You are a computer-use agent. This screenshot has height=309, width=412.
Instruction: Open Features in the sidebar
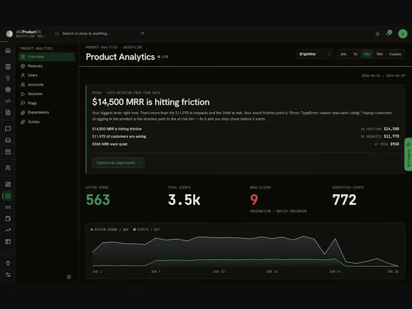pos(47,66)
